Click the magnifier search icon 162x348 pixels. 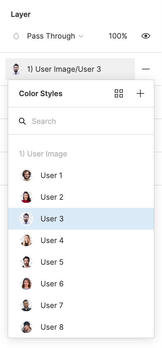22,121
